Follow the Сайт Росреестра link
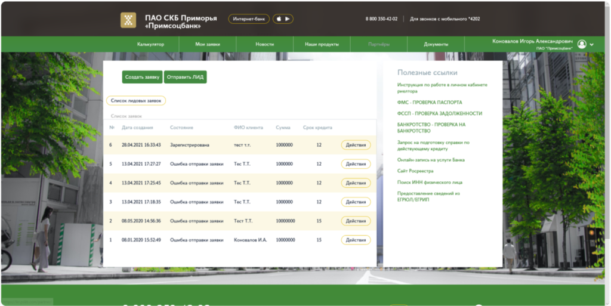The height and width of the screenshot is (306, 611). (415, 171)
